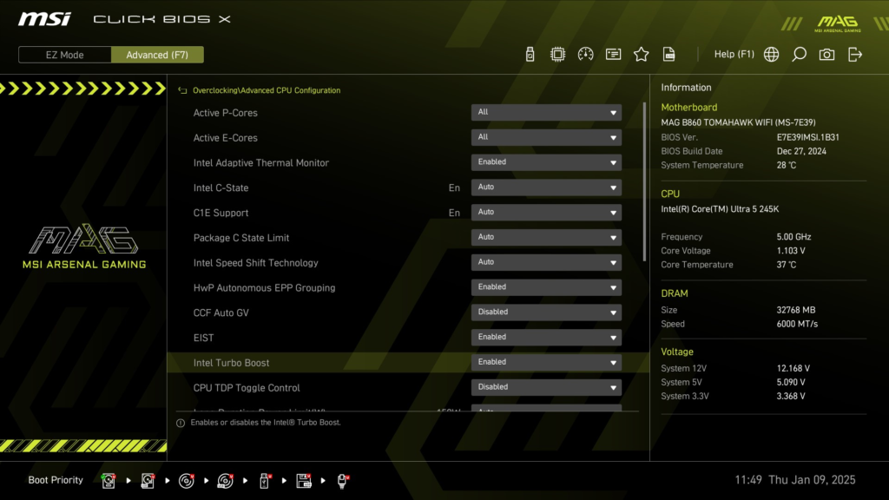Click the search magnifier icon
Viewport: 889px width, 500px height.
[x=799, y=54]
